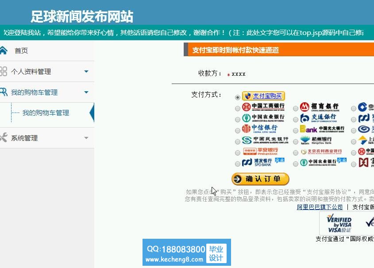This screenshot has height=268, width=374.
Task: Collapse the 我的购物车管理 dropdown arrow
Action: click(x=86, y=92)
